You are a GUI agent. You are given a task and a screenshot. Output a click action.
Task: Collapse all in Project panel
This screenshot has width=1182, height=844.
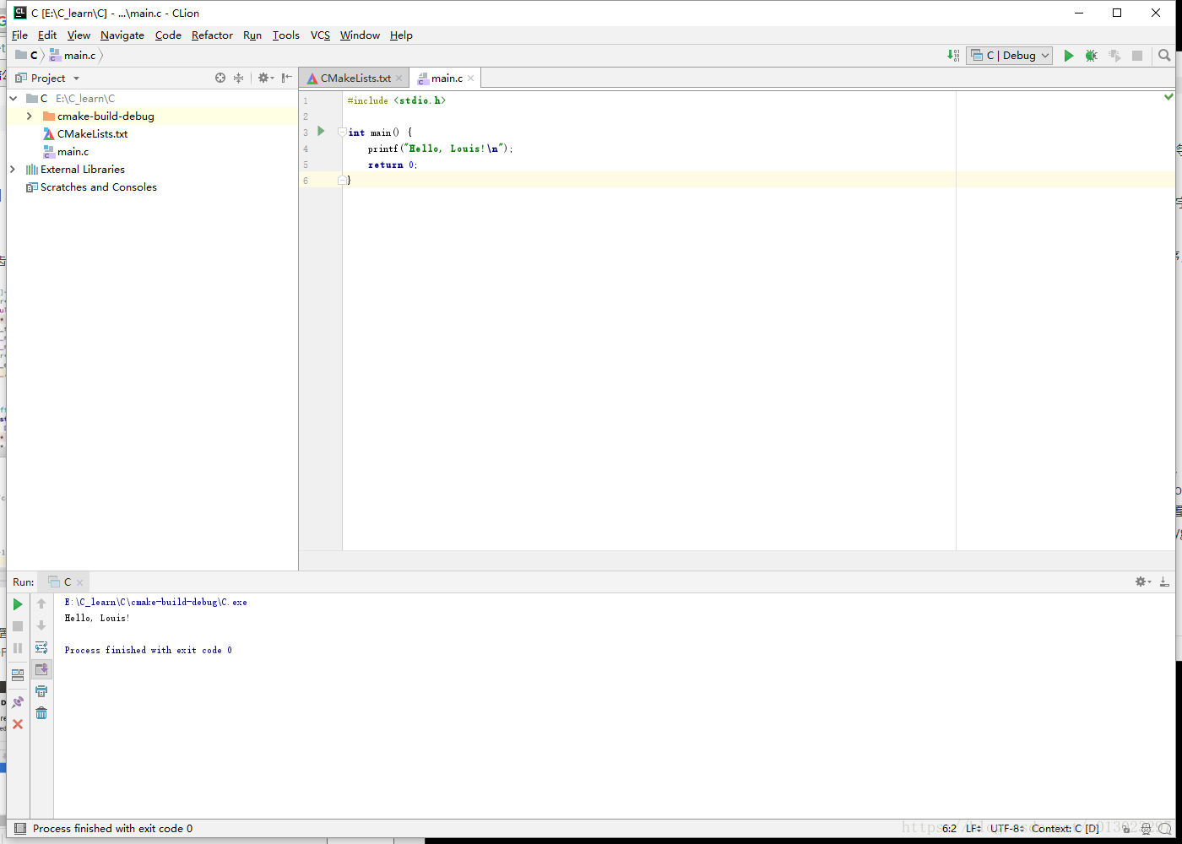tap(239, 78)
